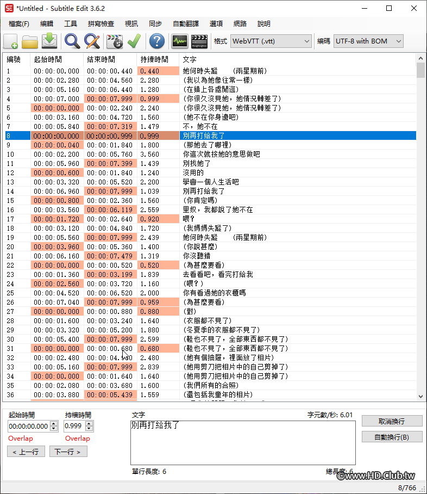
Task: Open visual sync clapperboard-clock icon
Action: (115, 41)
